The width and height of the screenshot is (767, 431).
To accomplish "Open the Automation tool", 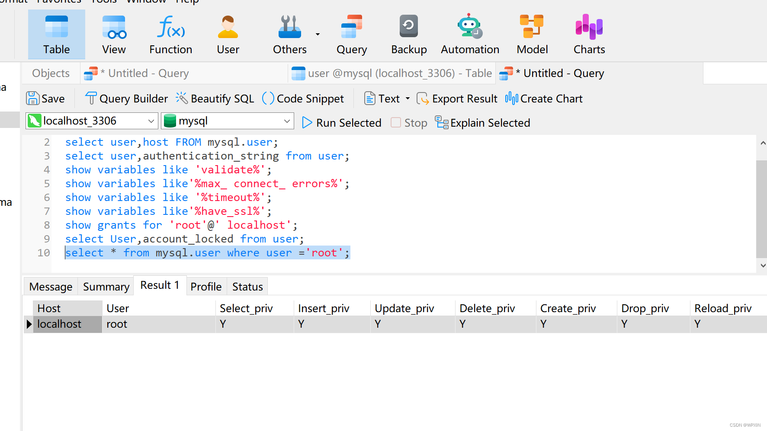I will click(469, 34).
